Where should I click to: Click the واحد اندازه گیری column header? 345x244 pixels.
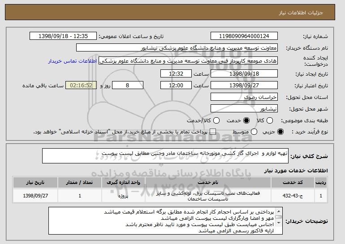[123, 183]
